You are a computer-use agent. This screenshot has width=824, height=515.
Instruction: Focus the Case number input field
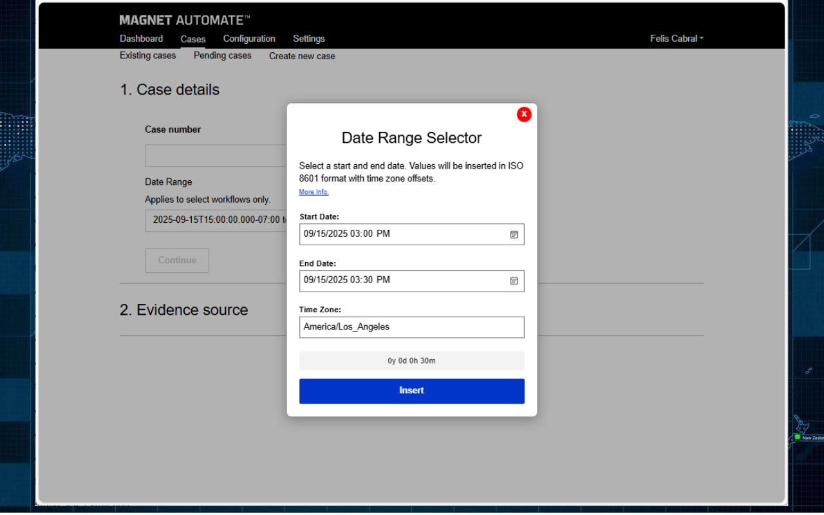216,156
